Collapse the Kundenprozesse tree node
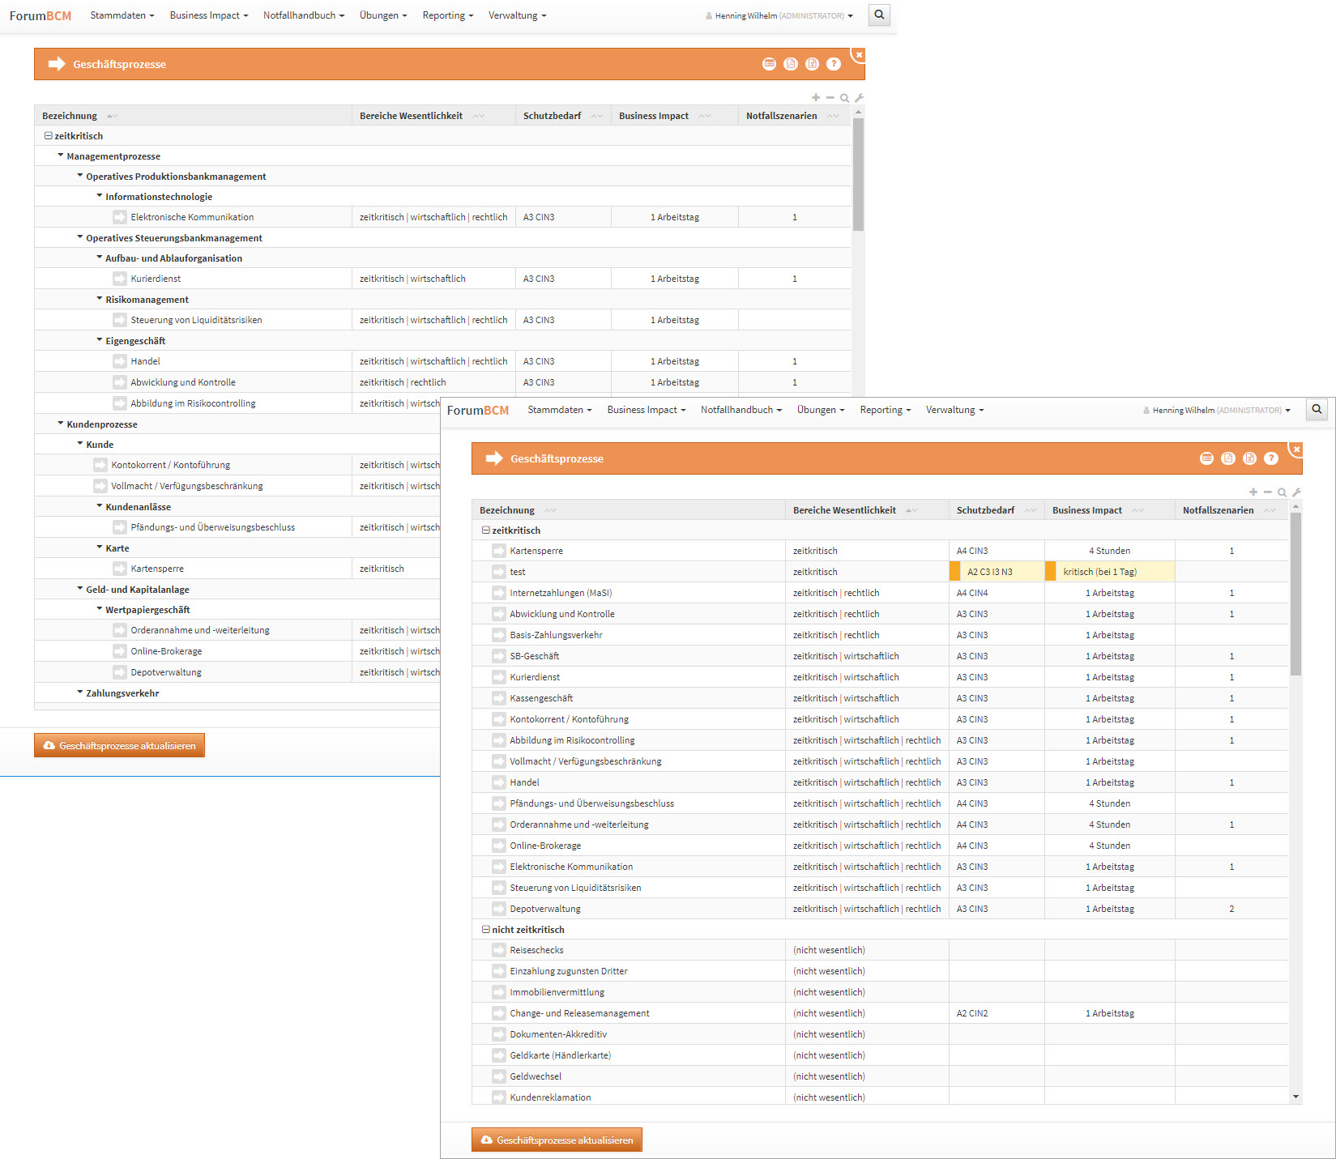This screenshot has width=1336, height=1159. coord(61,424)
